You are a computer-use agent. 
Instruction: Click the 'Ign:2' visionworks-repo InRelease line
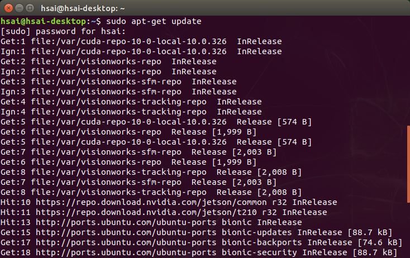click(108, 71)
